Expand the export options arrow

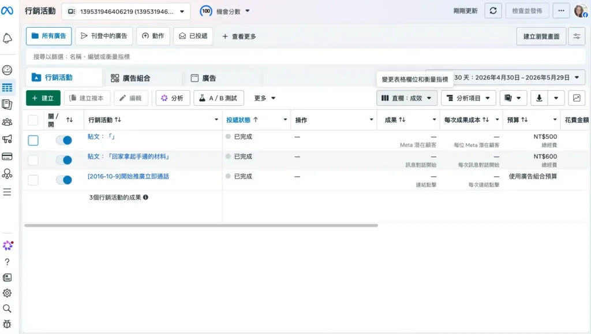pos(556,98)
